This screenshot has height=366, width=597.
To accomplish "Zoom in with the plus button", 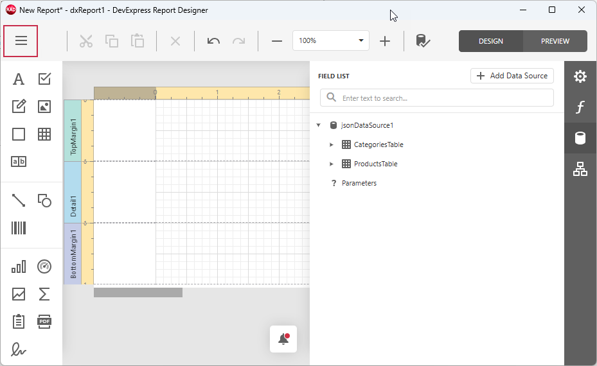I will coord(385,40).
